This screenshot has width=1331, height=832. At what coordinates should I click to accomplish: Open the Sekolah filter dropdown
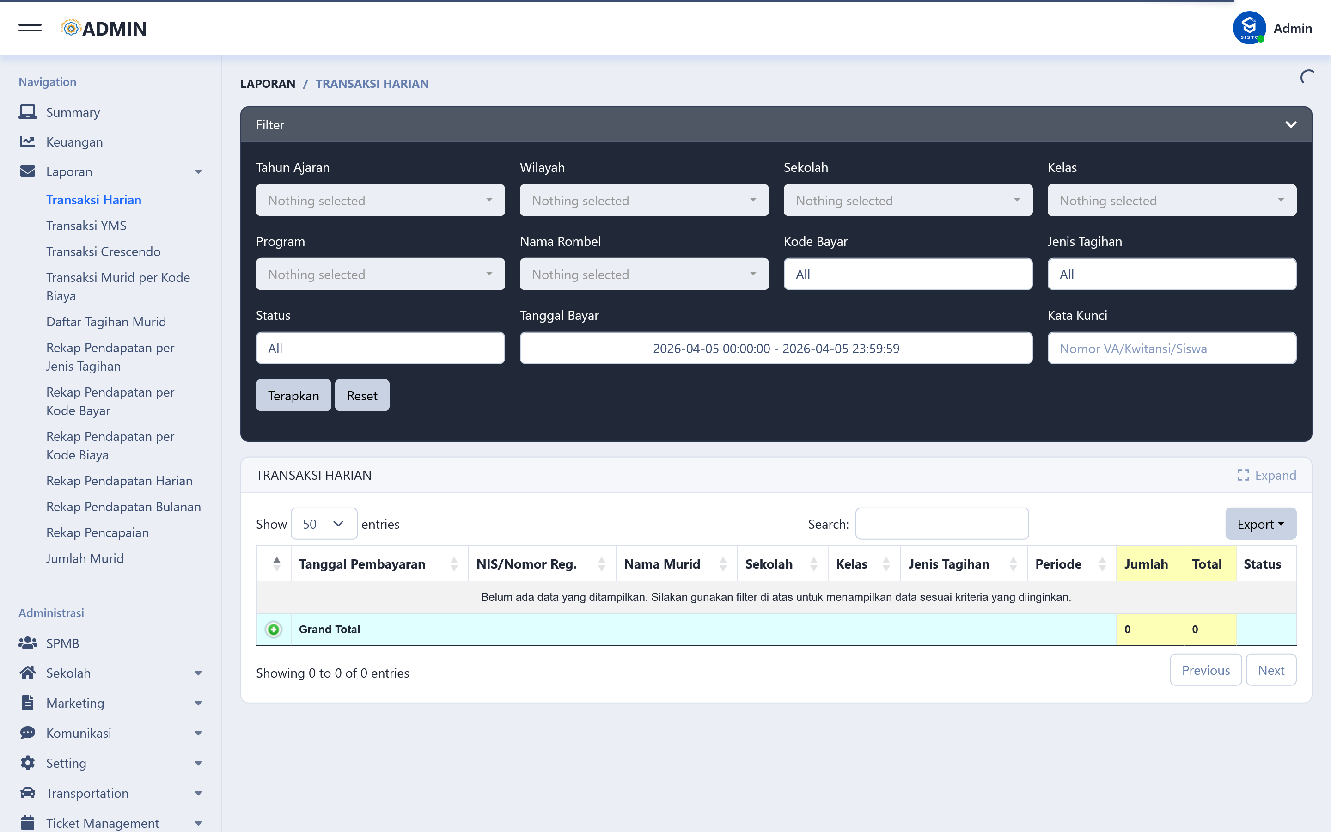coord(908,200)
